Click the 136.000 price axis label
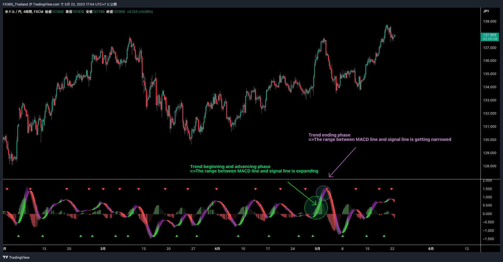 point(490,61)
